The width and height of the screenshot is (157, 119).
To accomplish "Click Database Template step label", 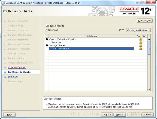I will [x=18, y=30].
